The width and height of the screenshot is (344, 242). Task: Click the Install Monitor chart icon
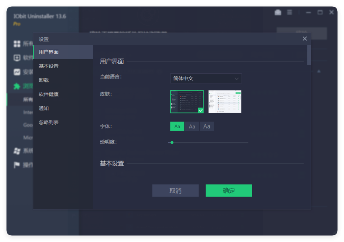pyautogui.click(x=17, y=72)
